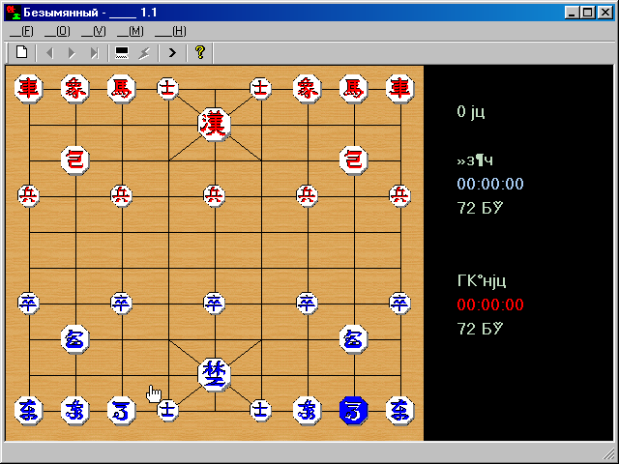
Task: Select the rightmost red soldier
Action: point(400,196)
